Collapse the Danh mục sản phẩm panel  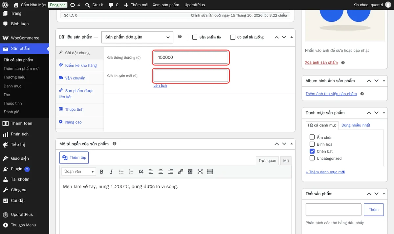tap(384, 113)
